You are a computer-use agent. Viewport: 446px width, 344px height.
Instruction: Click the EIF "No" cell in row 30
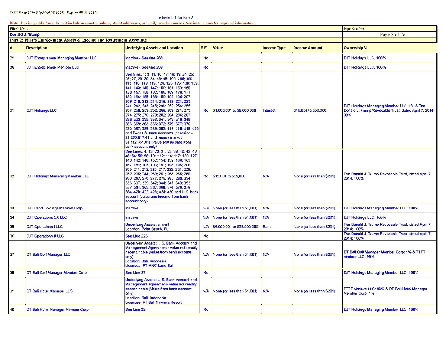coord(206,67)
